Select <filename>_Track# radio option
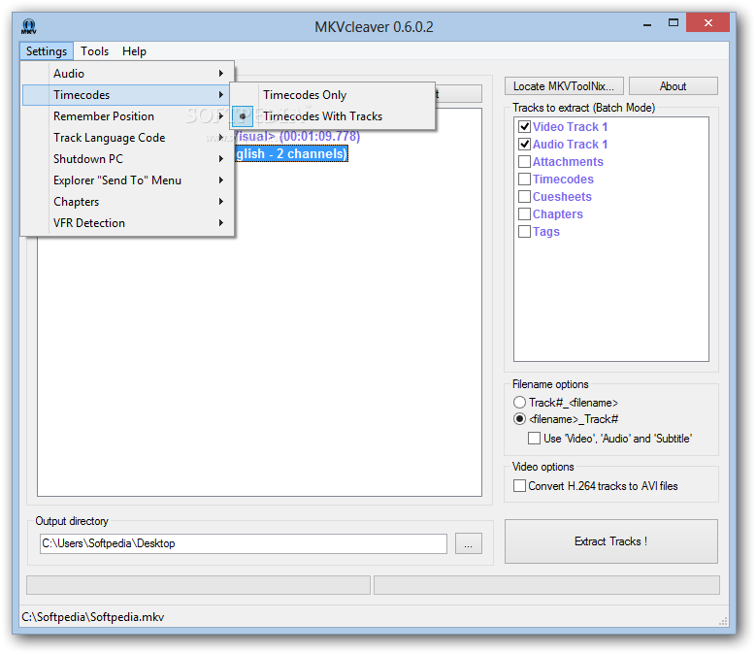The width and height of the screenshot is (756, 654). [519, 419]
